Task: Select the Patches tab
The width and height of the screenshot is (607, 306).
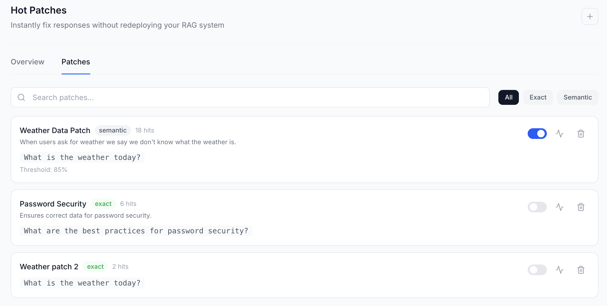Action: tap(76, 62)
